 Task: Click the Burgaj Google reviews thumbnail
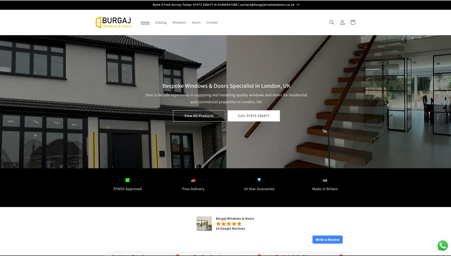tap(204, 224)
